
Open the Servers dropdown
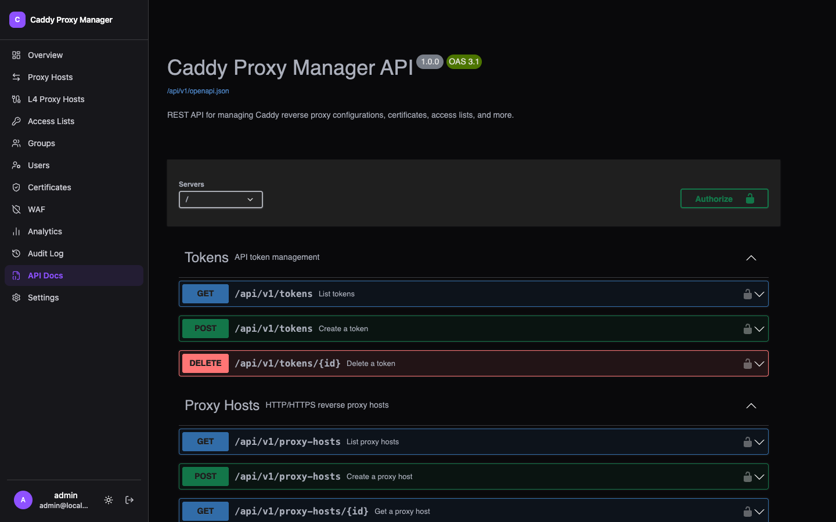point(221,200)
